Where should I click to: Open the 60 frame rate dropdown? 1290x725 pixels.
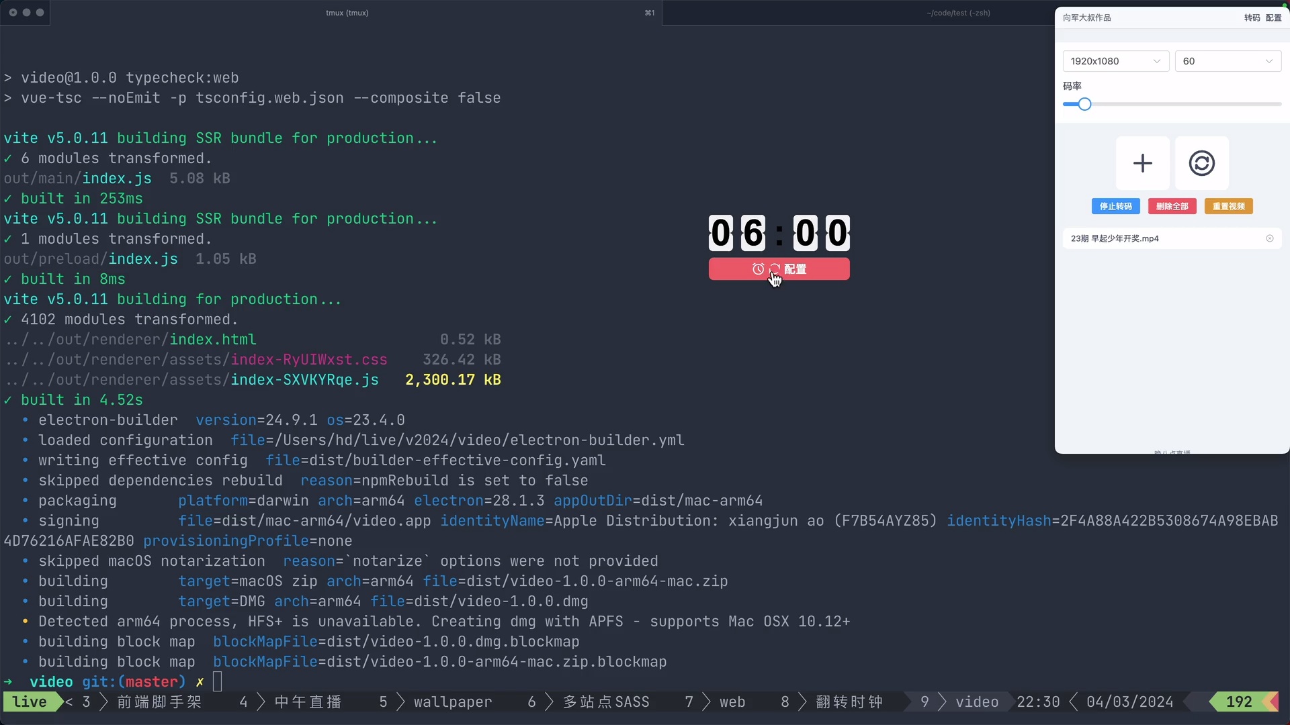(x=1228, y=60)
